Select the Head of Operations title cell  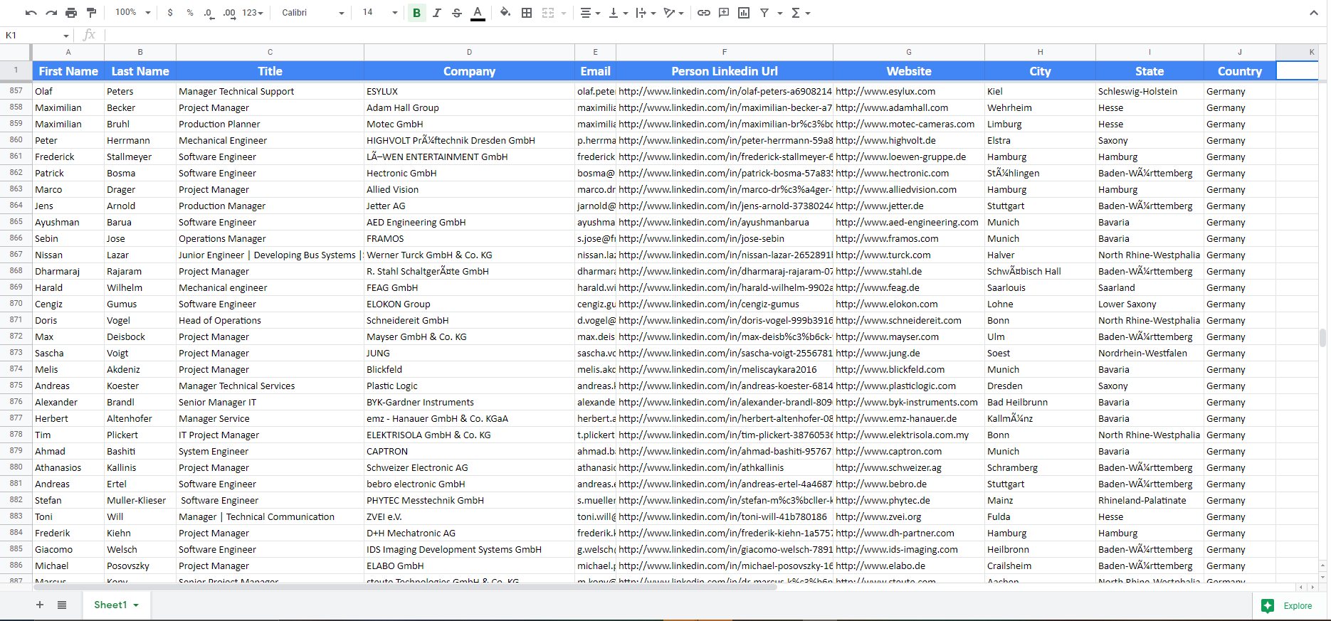[x=270, y=320]
